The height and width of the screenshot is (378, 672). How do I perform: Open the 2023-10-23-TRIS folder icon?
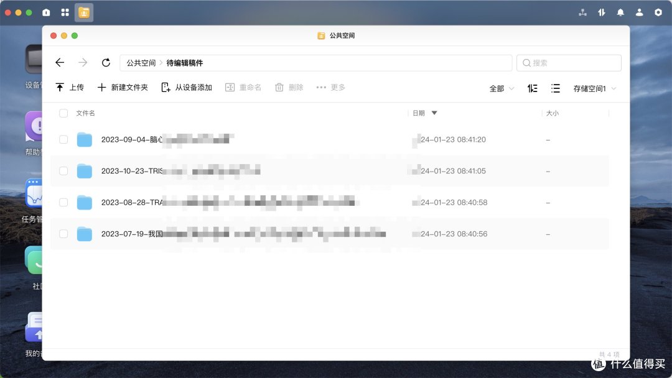85,171
